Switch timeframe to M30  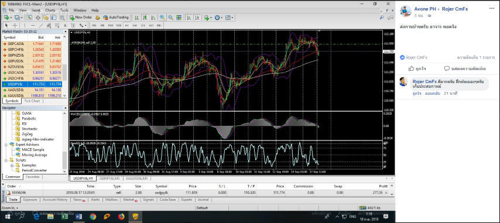[119, 26]
